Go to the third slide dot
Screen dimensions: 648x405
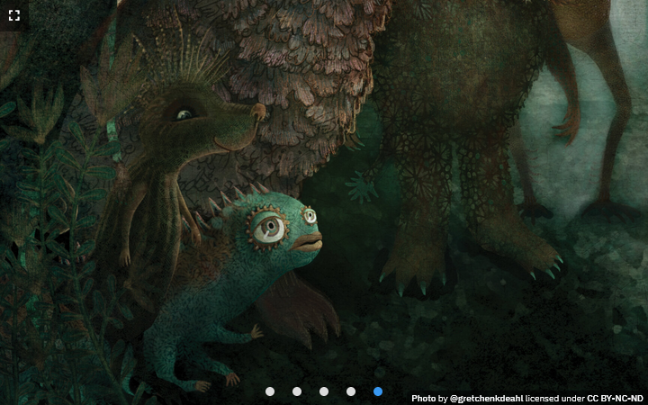(324, 391)
